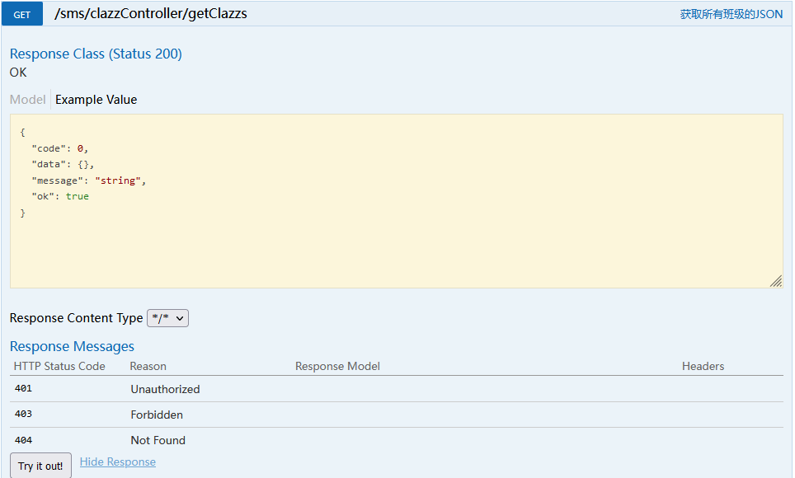Open the /sms/clazzController/getClazzs endpoint path
The width and height of the screenshot is (795, 478).
[x=151, y=14]
